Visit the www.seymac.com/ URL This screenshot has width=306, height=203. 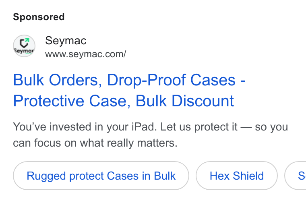tap(85, 54)
